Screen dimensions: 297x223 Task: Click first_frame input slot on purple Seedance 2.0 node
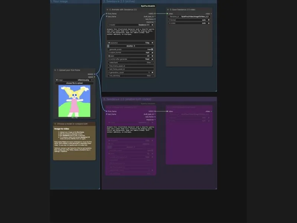(107, 111)
